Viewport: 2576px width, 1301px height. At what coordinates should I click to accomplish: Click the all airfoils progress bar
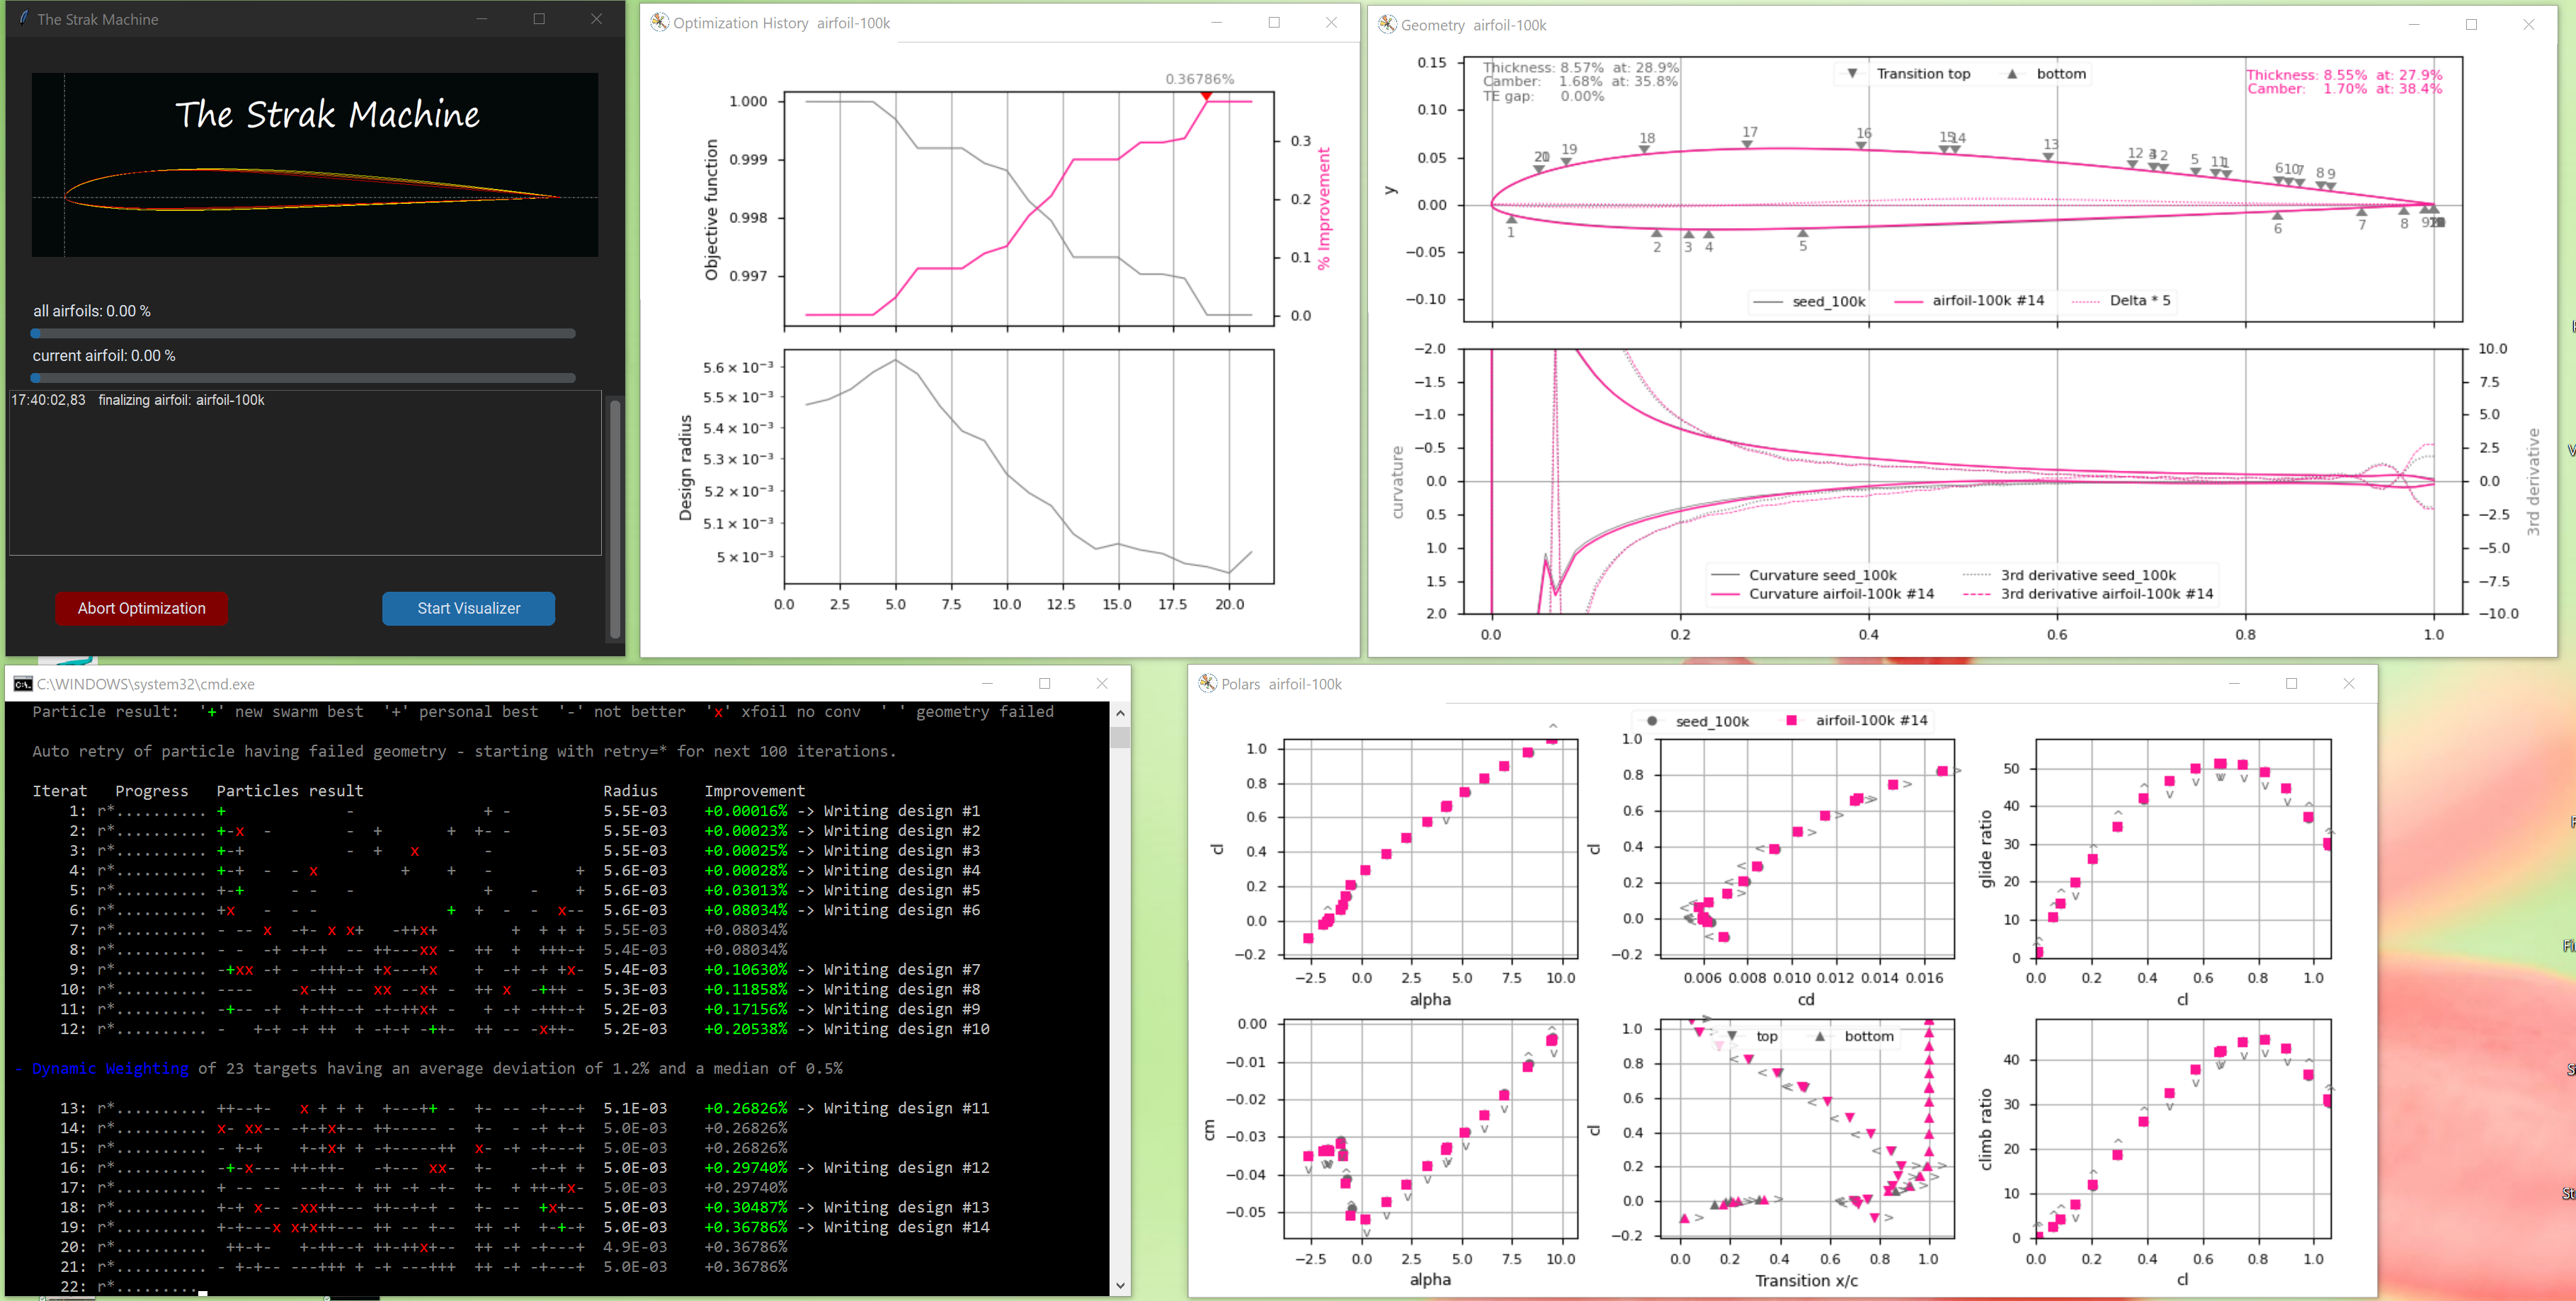pyautogui.click(x=303, y=333)
